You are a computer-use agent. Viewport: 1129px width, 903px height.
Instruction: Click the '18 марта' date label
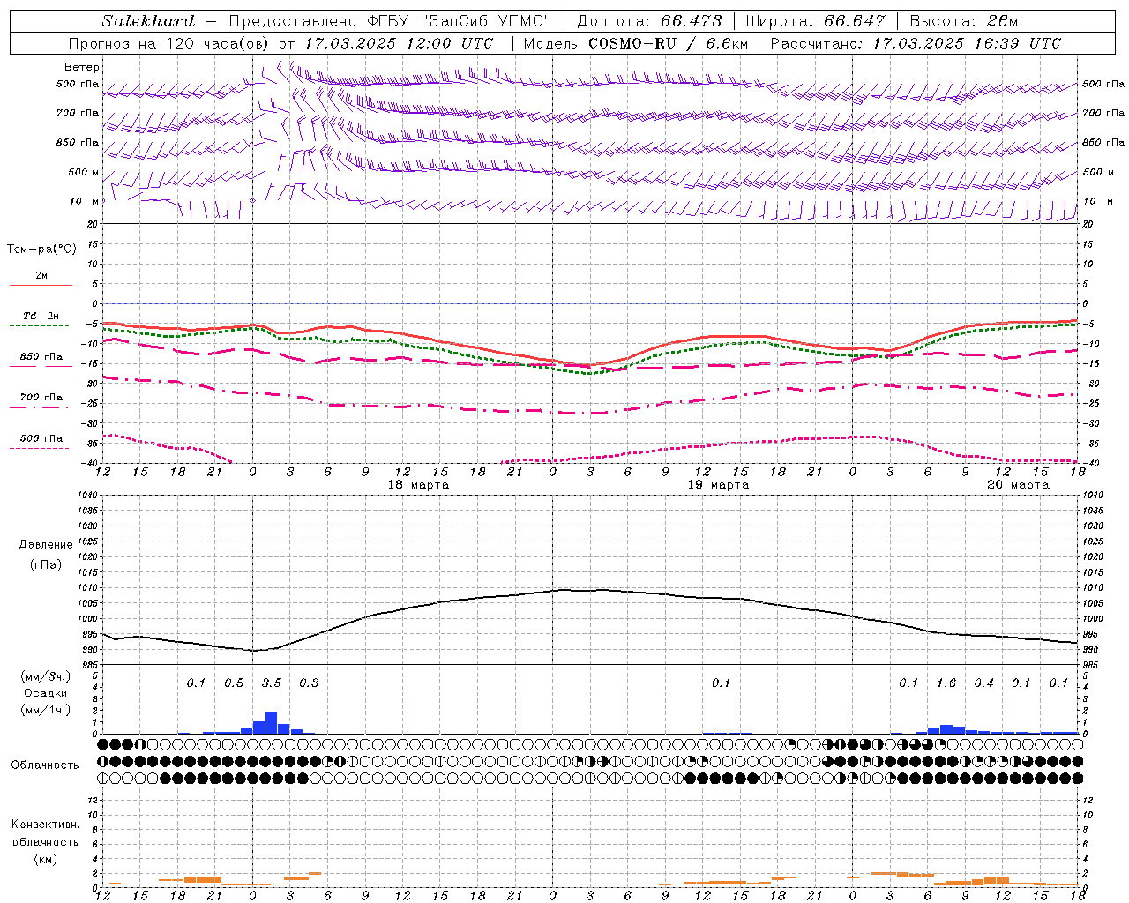(418, 485)
